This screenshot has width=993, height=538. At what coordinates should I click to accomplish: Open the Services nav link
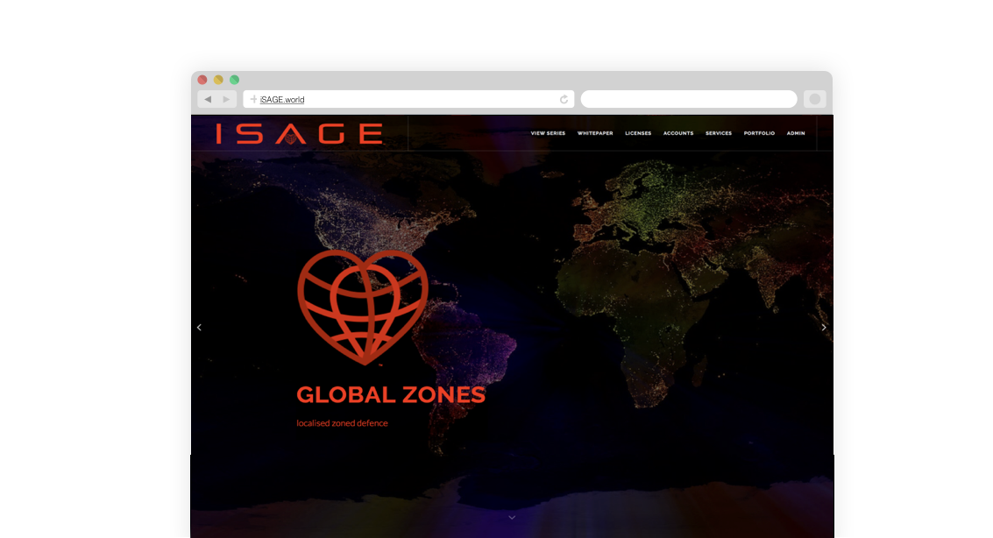tap(719, 133)
